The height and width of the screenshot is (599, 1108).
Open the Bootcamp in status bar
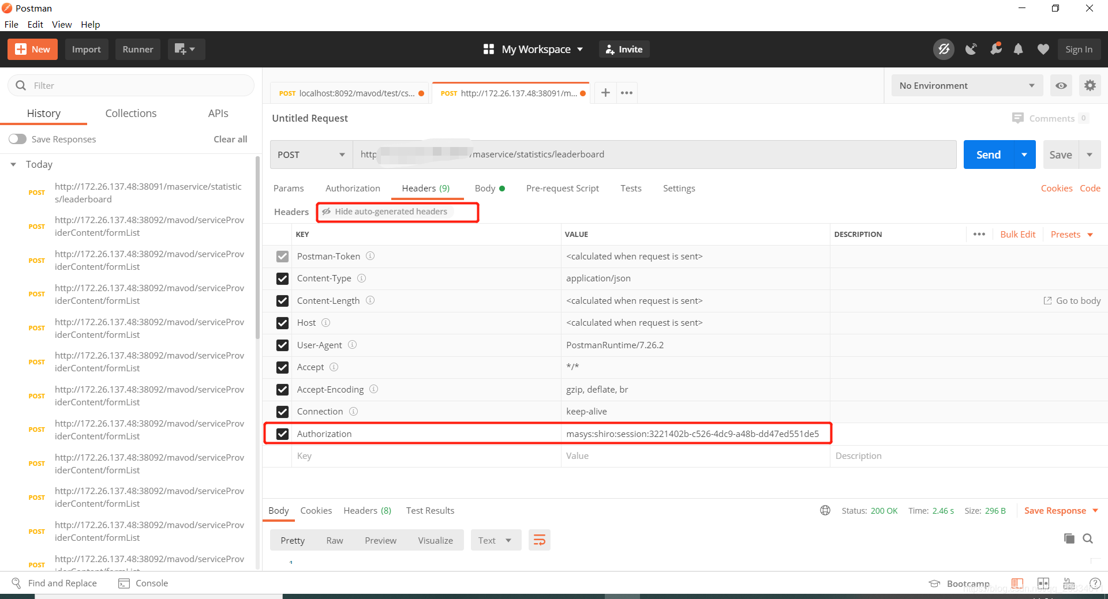pyautogui.click(x=959, y=583)
